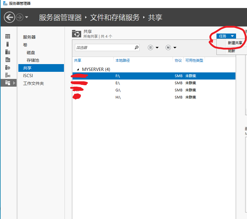Screen dimensions: 247x219
Task: Click the forward navigation arrow button
Action: (20, 17)
